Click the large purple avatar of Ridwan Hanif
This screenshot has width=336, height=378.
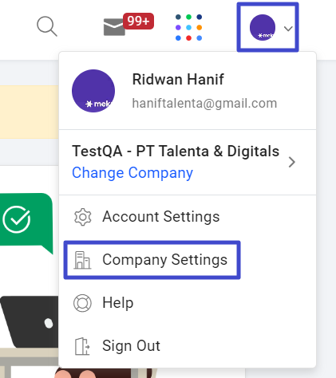coord(93,91)
